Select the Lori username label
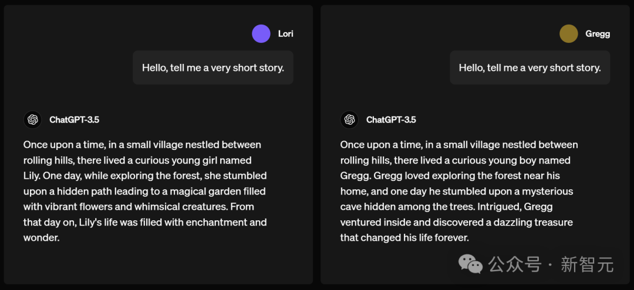Image resolution: width=634 pixels, height=290 pixels. click(285, 34)
